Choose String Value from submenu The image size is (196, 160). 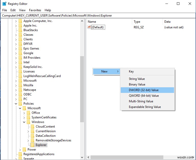147,79
